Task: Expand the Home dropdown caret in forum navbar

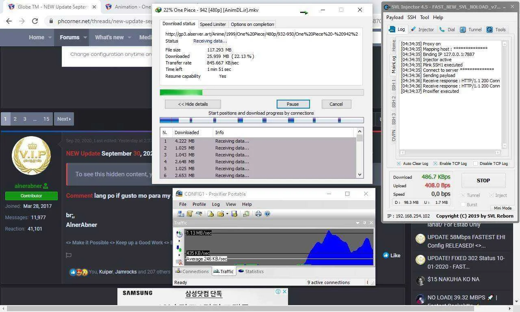Action: (50, 37)
